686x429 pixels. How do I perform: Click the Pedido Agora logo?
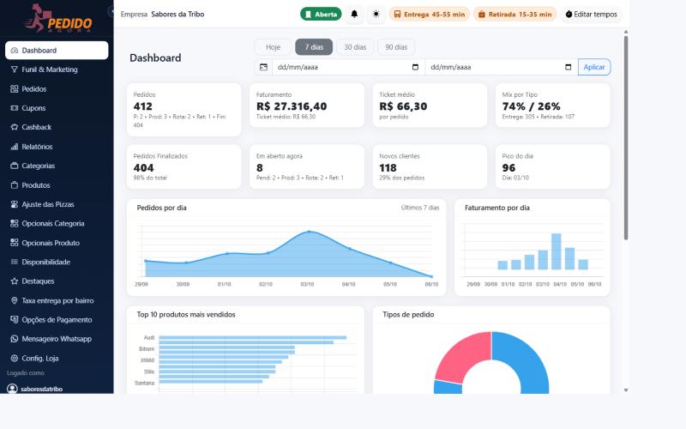click(x=58, y=18)
